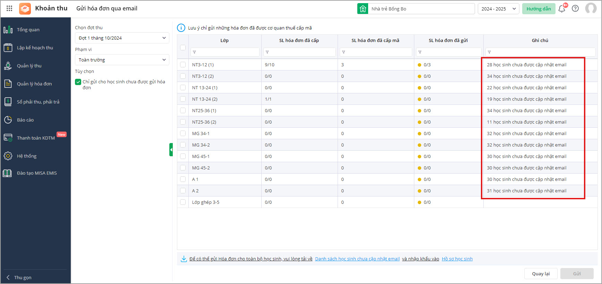Click the Hướng dẫn button
Image resolution: width=602 pixels, height=284 pixels.
point(539,9)
